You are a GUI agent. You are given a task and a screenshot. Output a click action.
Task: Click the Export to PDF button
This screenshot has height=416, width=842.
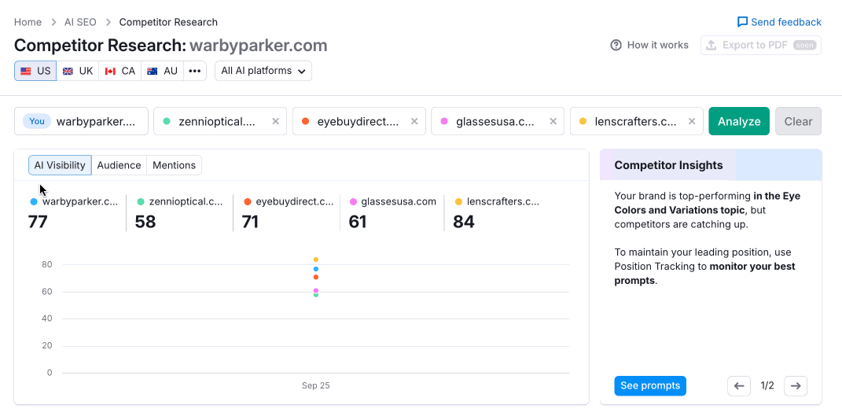[761, 45]
